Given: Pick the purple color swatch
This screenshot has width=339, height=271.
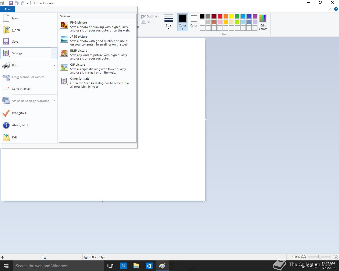Looking at the screenshot, I should 255,16.
